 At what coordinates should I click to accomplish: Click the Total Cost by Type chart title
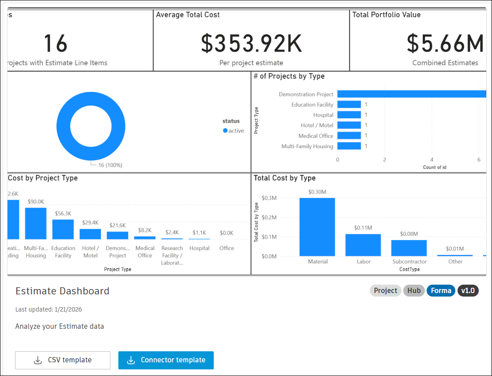click(x=284, y=178)
